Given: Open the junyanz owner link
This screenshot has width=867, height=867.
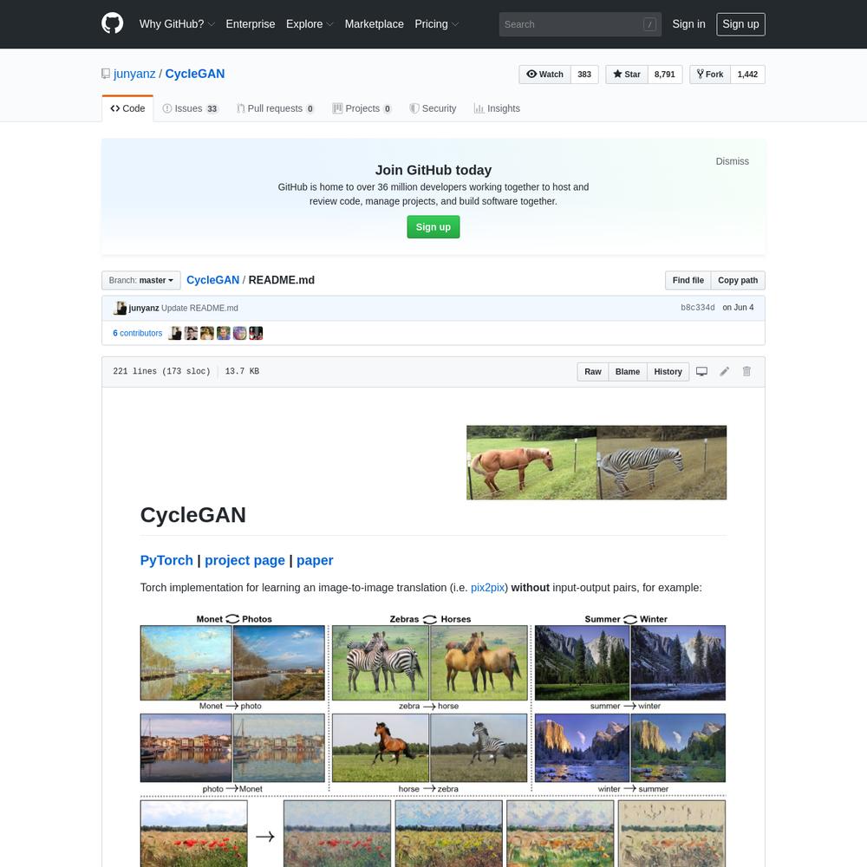Looking at the screenshot, I should tap(134, 74).
